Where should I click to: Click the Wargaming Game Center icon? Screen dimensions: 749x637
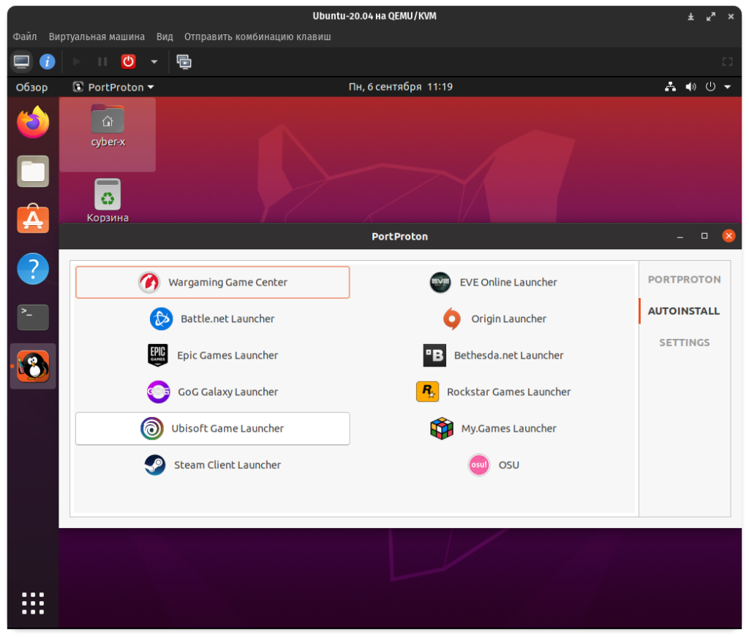(x=149, y=283)
